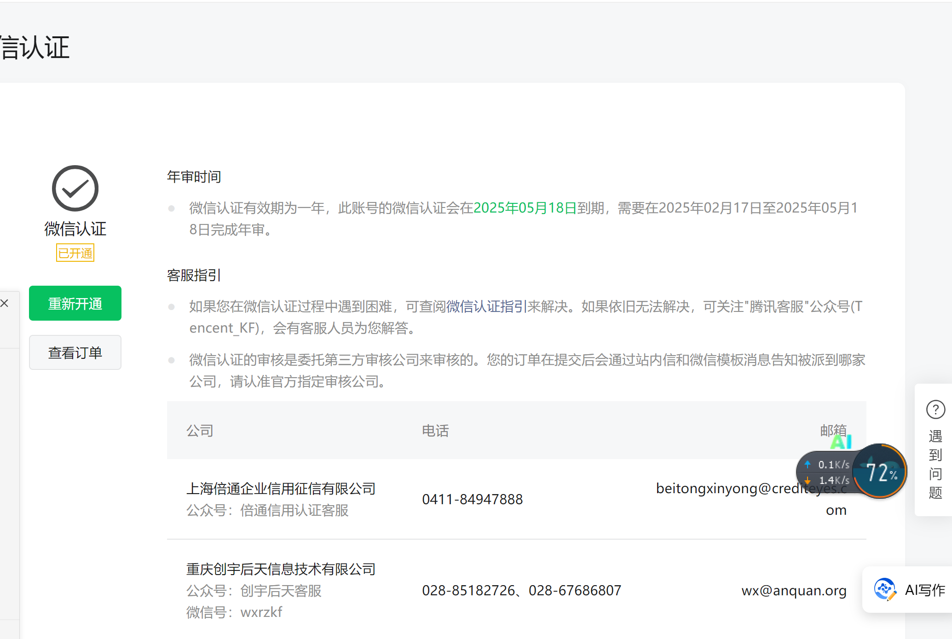The height and width of the screenshot is (639, 952).
Task: Open 查看订单 to view orders
Action: tap(75, 352)
